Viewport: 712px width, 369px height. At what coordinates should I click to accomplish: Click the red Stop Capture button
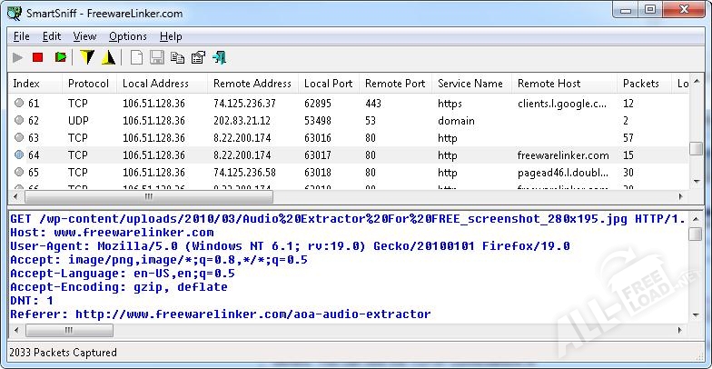[38, 58]
